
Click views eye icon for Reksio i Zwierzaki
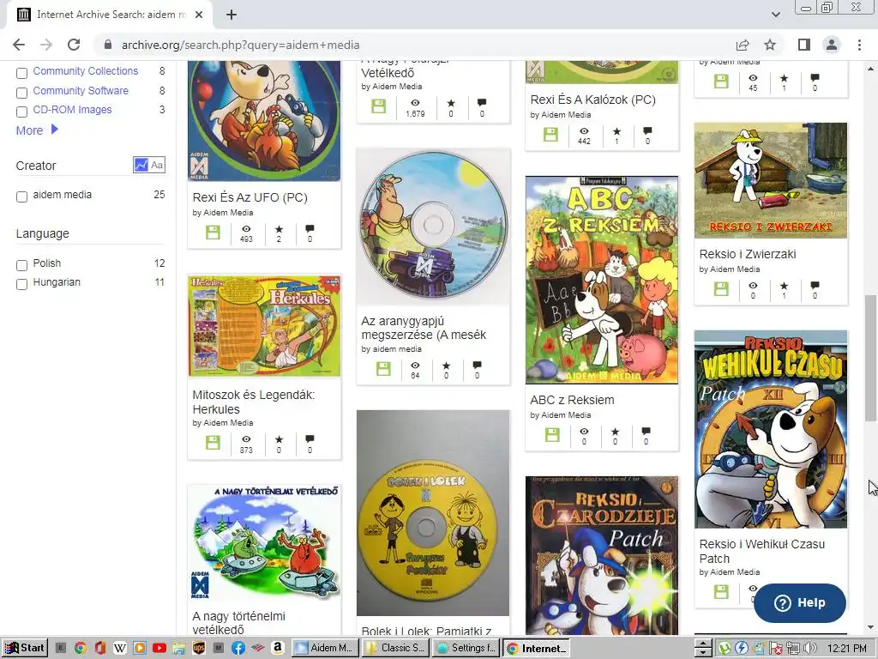coord(753,285)
